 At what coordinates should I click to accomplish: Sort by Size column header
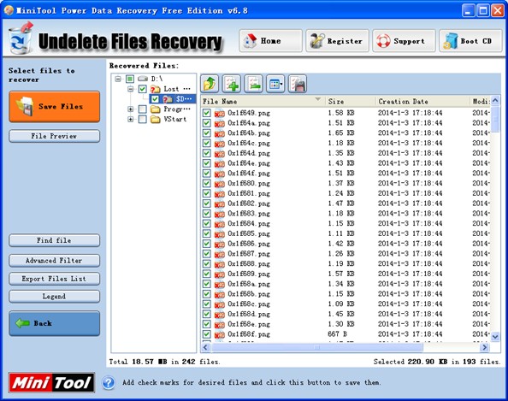point(351,102)
